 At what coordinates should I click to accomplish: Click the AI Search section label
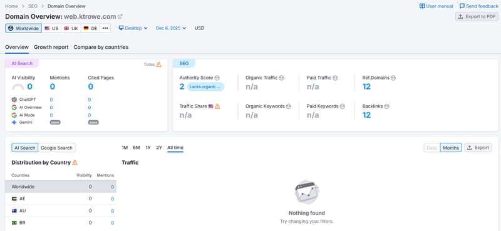tap(22, 63)
